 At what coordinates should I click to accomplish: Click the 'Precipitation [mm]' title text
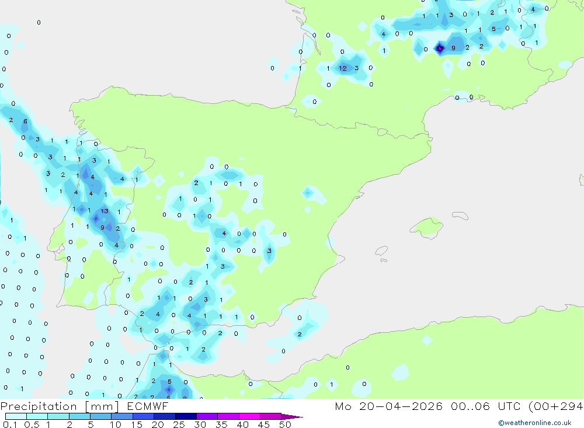click(60, 406)
